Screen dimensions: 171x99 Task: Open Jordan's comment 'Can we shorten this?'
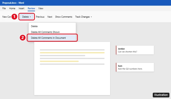135,50
